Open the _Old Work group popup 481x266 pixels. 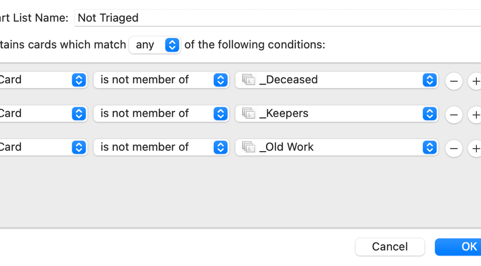click(x=336, y=147)
